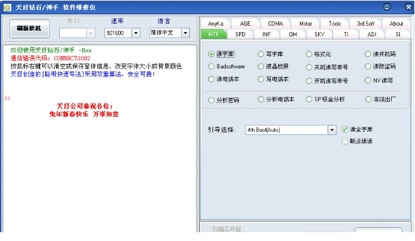The width and height of the screenshot is (415, 241).
Task: Click the red 天目公司恭祝各位 log line
Action: click(x=85, y=106)
